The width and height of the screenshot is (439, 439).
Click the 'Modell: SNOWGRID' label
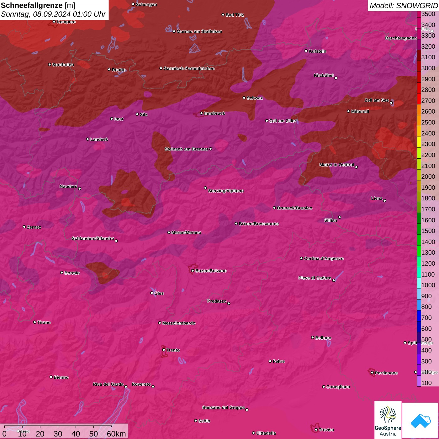click(x=404, y=5)
